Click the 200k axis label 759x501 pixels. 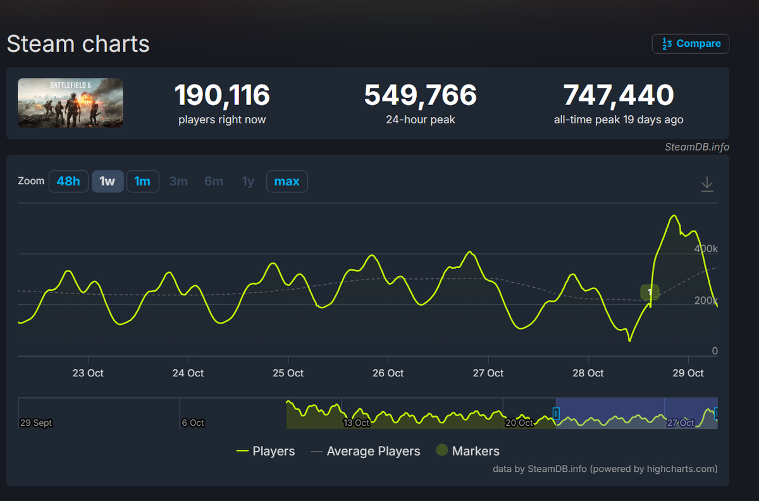(706, 300)
